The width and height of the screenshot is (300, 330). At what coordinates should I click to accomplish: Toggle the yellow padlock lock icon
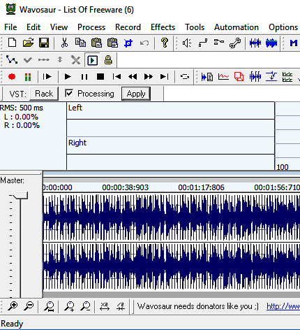coord(108,60)
